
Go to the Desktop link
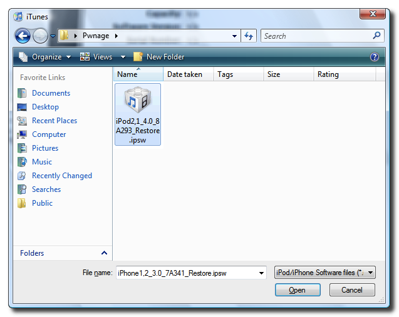[x=45, y=107]
